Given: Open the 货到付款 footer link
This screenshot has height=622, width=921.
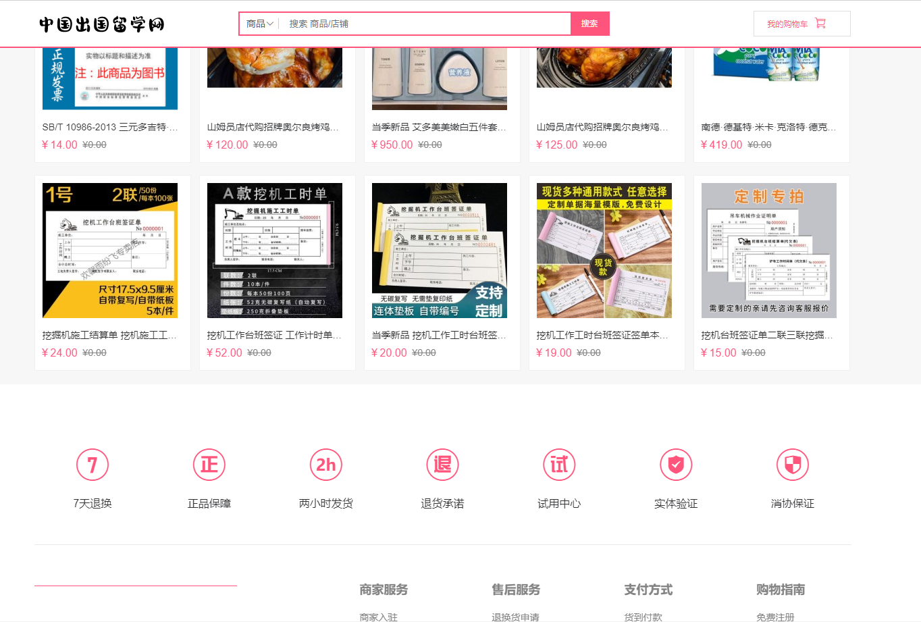Looking at the screenshot, I should click(643, 617).
